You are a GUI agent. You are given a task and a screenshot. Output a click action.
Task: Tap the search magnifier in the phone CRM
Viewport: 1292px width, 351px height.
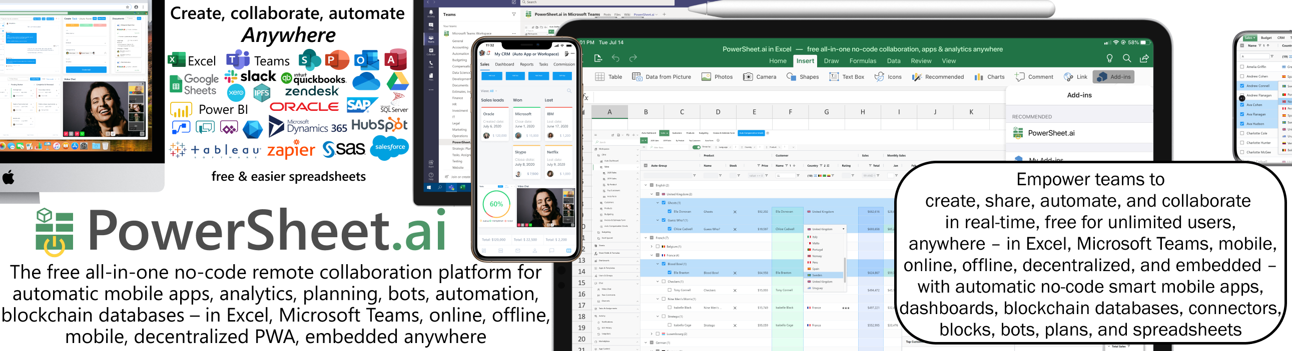(x=569, y=91)
